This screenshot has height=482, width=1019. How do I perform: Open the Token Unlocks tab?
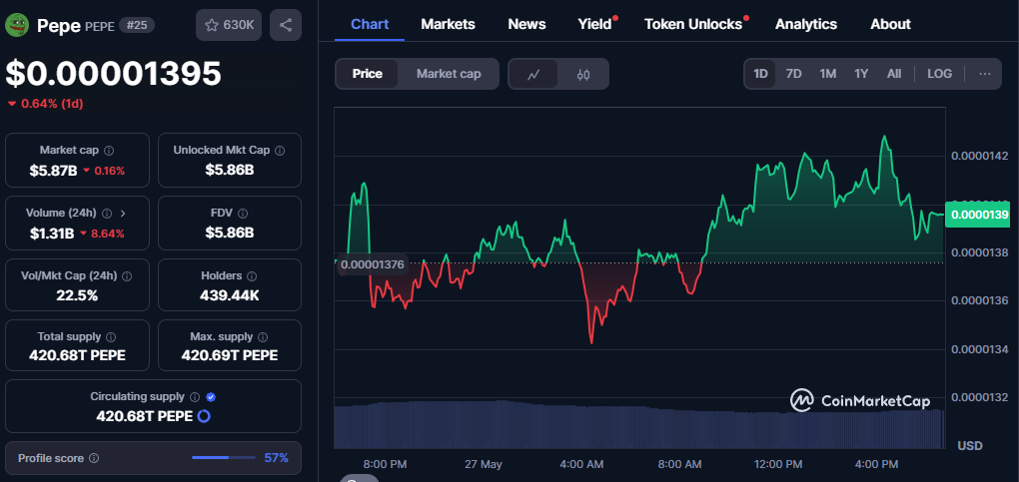click(x=693, y=25)
